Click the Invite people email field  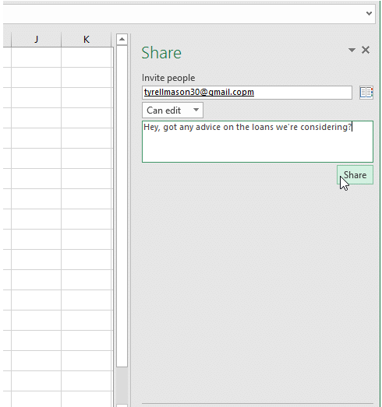click(247, 93)
